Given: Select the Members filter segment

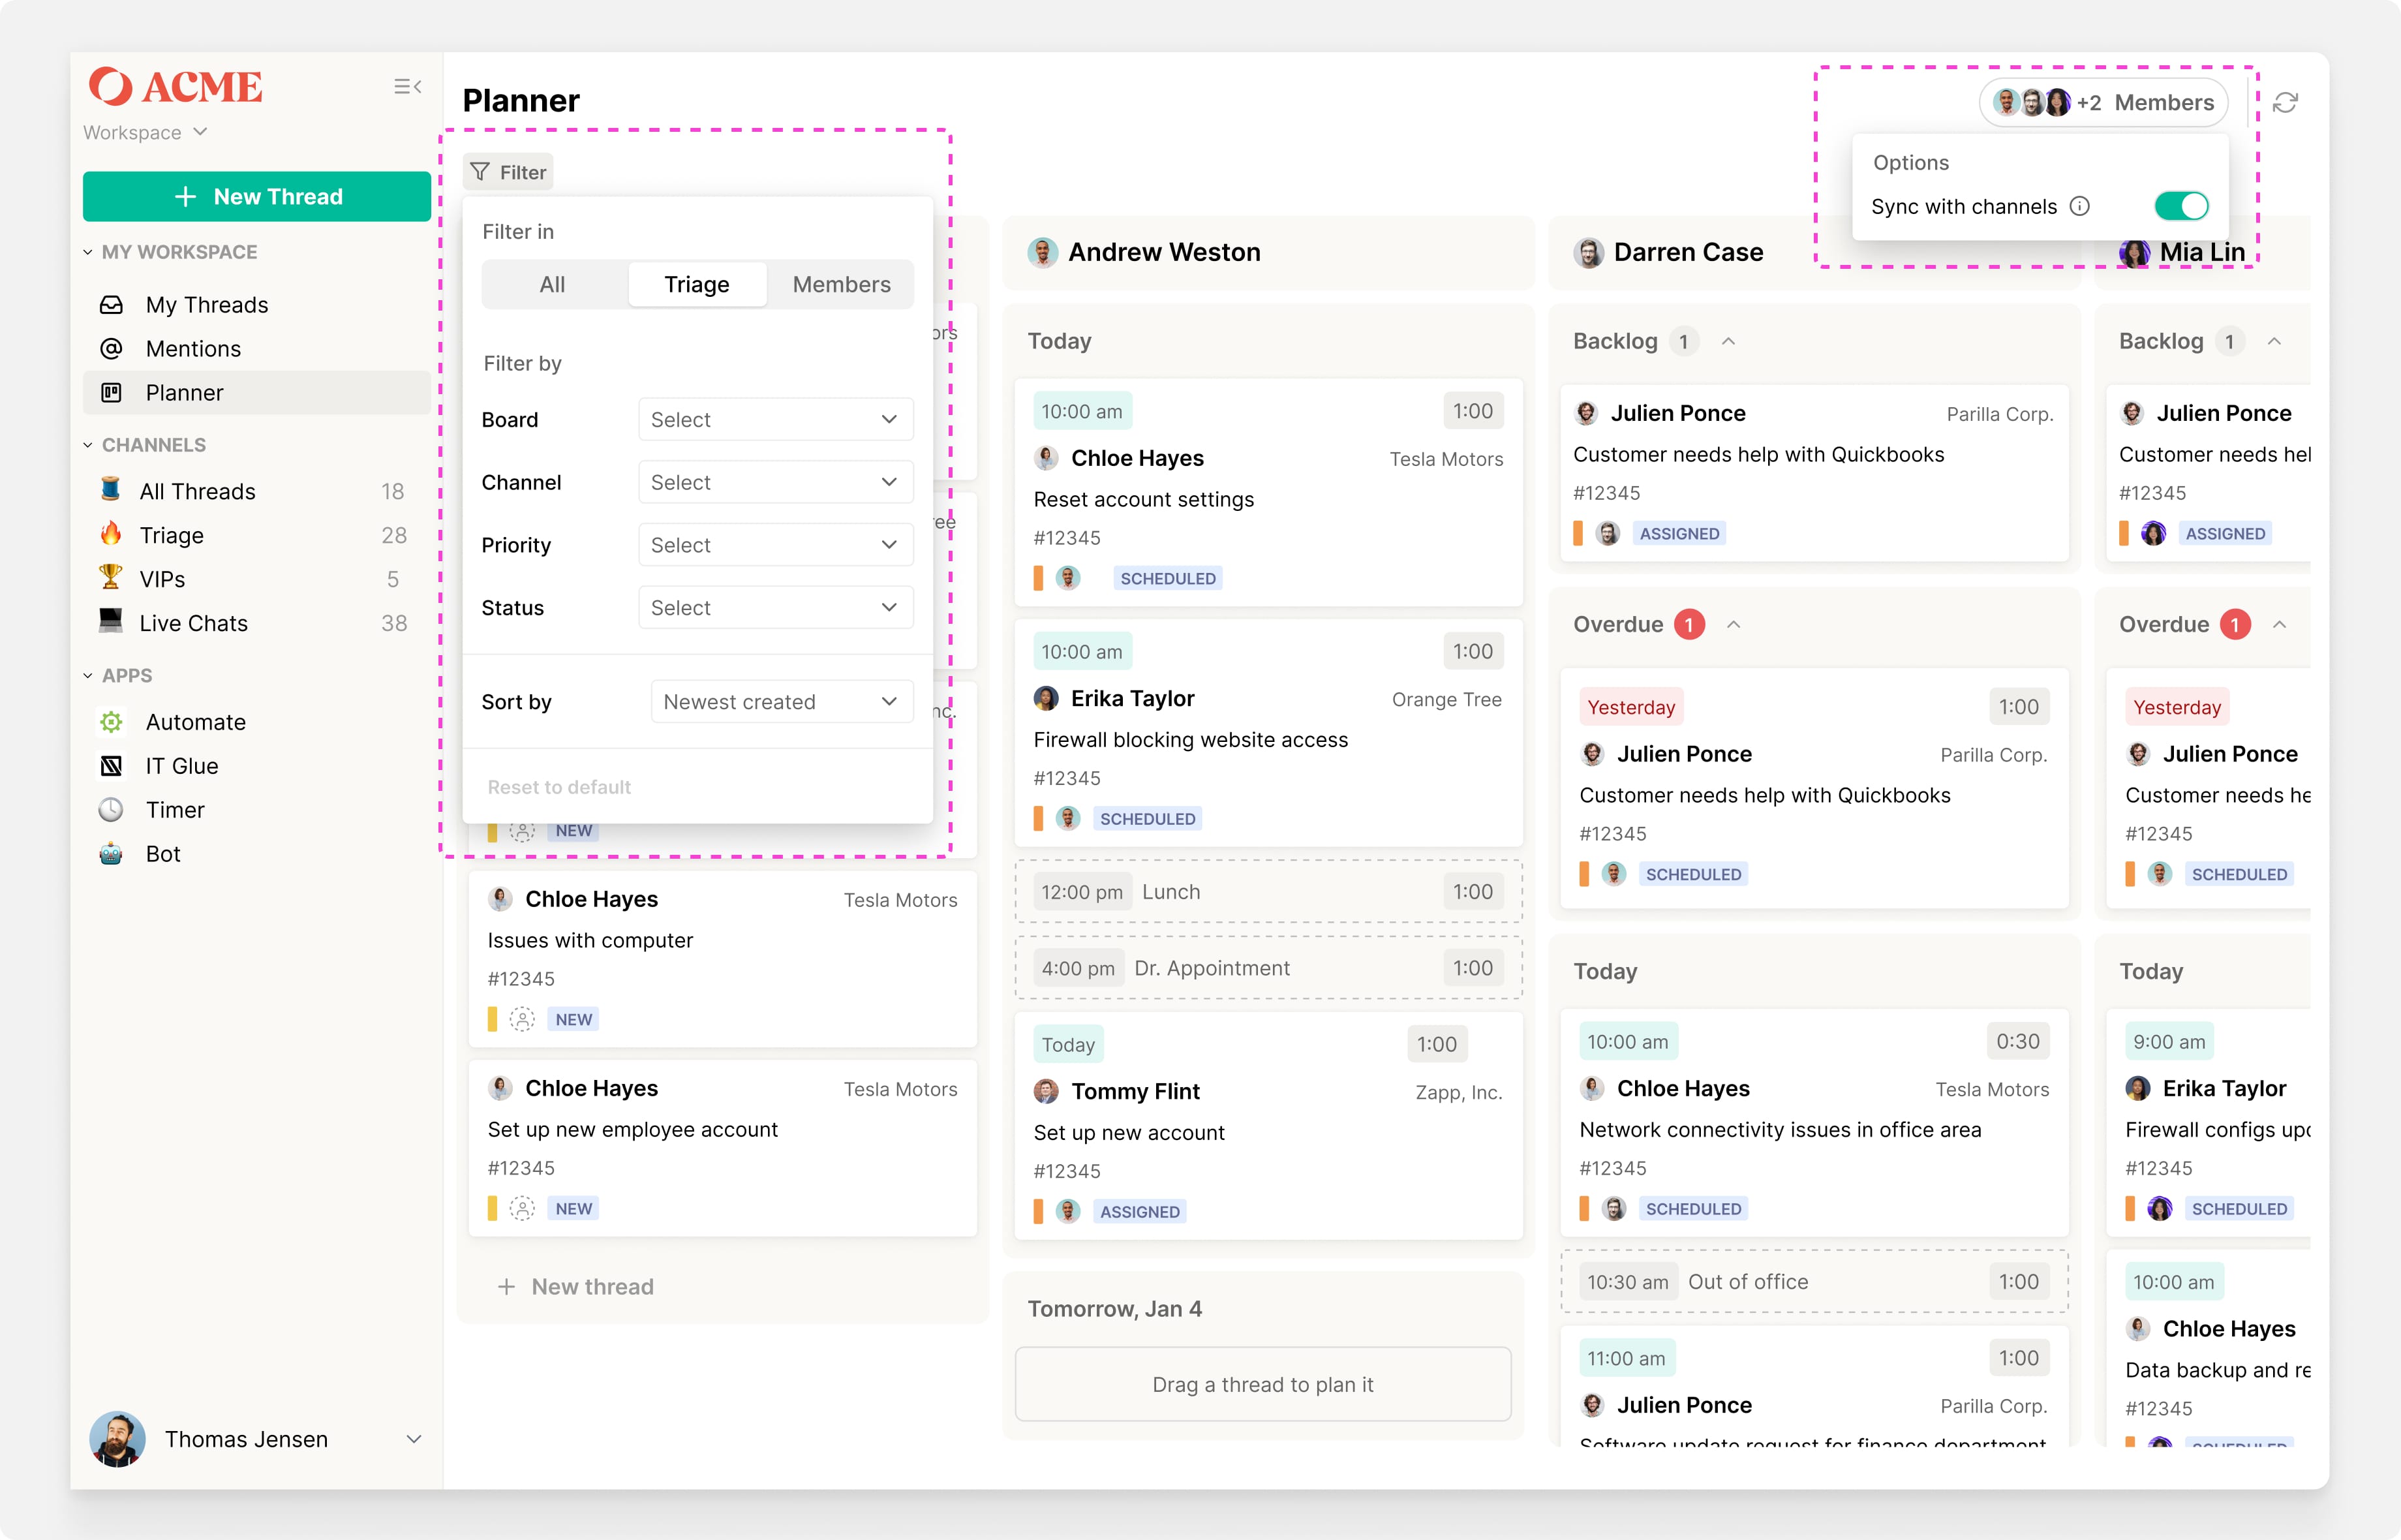Looking at the screenshot, I should click(840, 285).
